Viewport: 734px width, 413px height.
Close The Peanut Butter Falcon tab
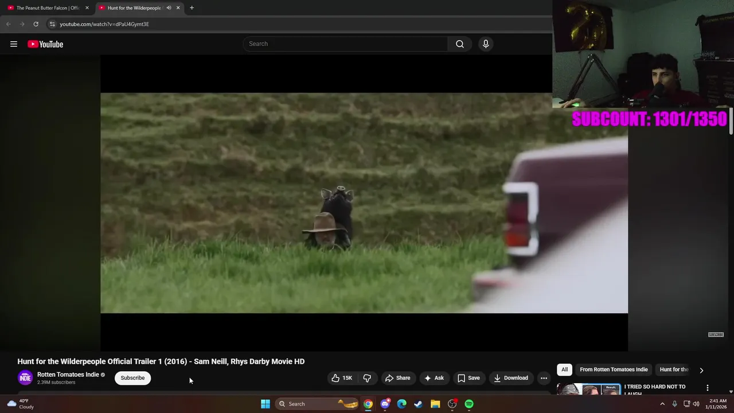pyautogui.click(x=87, y=8)
